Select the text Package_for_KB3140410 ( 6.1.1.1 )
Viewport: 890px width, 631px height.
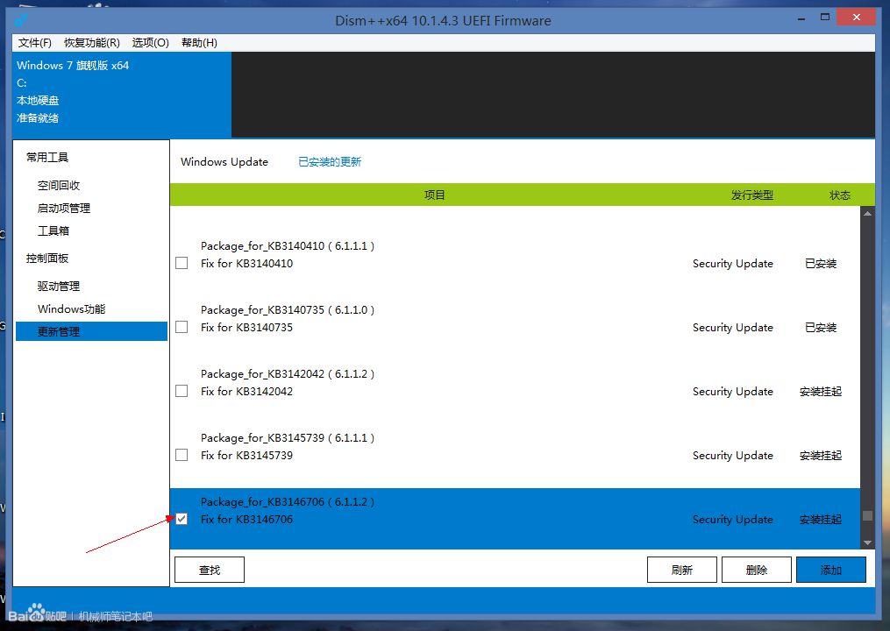click(x=288, y=246)
